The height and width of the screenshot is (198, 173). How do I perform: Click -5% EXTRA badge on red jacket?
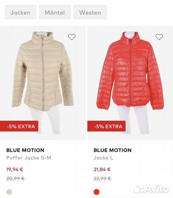coord(106,126)
